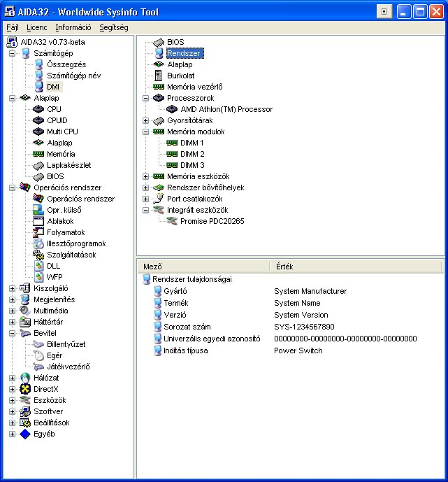Collapse the Operációs rendszer parent node

12,187
